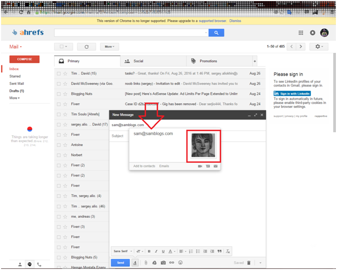Open the Mail dropdown switcher
The height and width of the screenshot is (270, 337).
pyautogui.click(x=16, y=47)
